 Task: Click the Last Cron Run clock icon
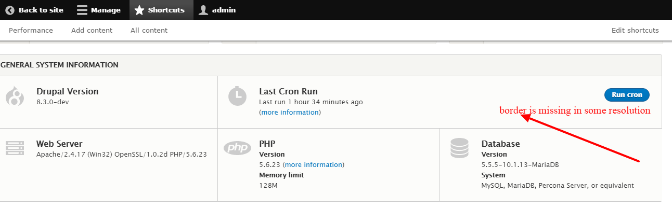[237, 95]
